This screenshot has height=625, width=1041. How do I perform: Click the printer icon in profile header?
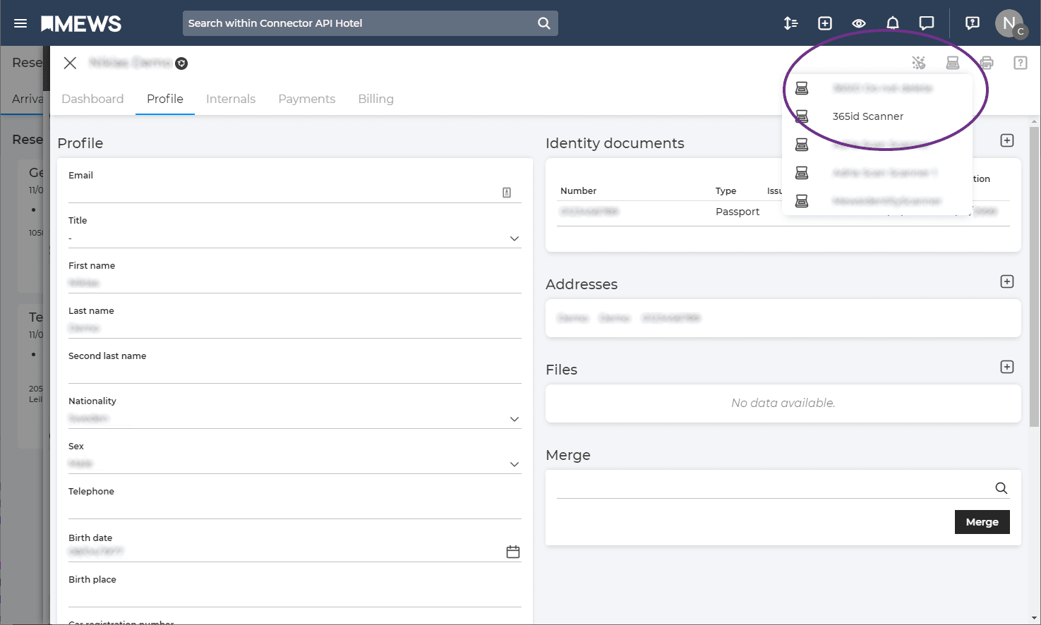tap(986, 63)
